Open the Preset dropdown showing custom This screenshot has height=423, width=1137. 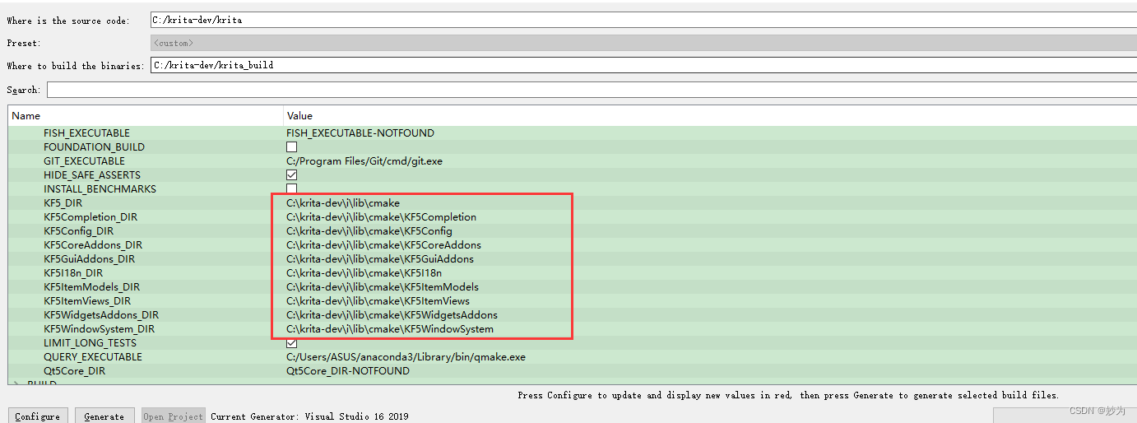[643, 43]
